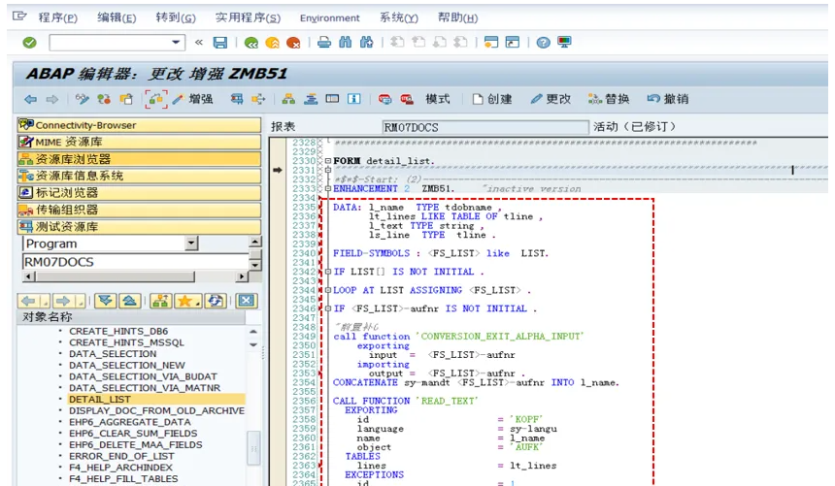Click the red-bracketed Enhance icon
Screen dimensions: 835x486
[x=155, y=99]
